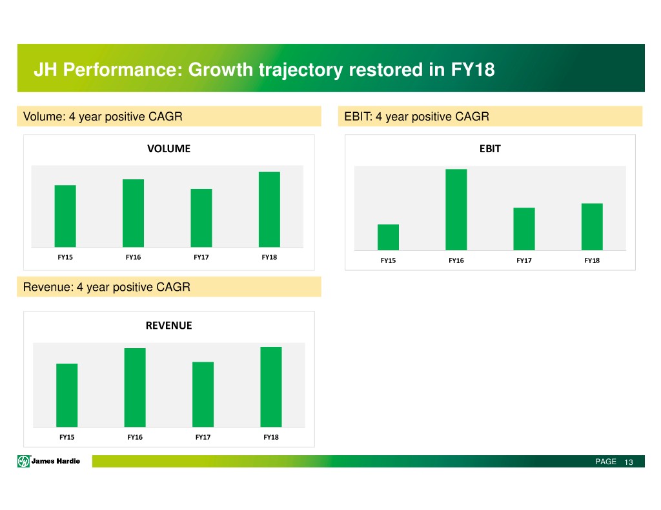The image size is (661, 510).
Task: Click the EBIT chart title
Action: point(490,149)
